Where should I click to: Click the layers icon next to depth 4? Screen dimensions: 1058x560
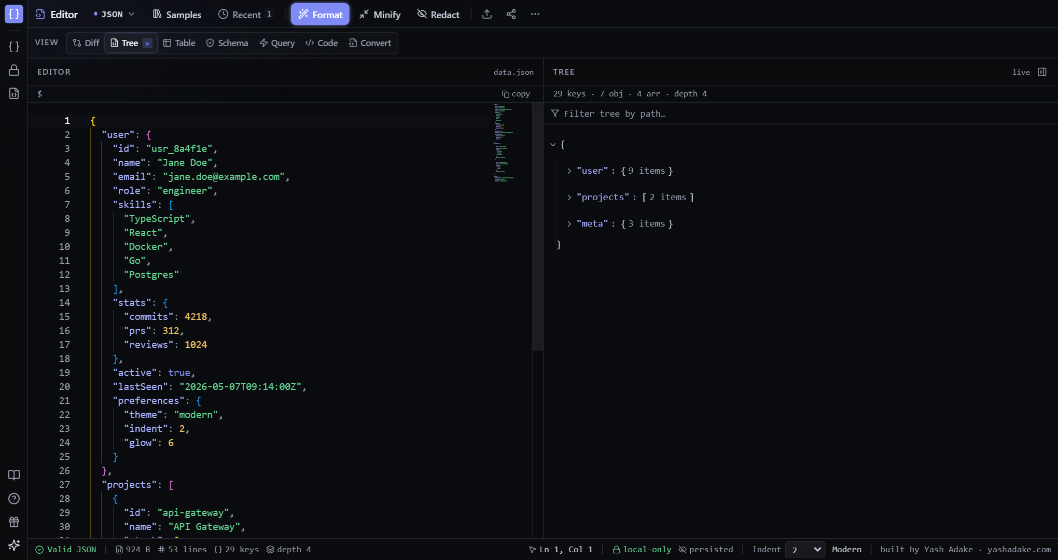(270, 550)
